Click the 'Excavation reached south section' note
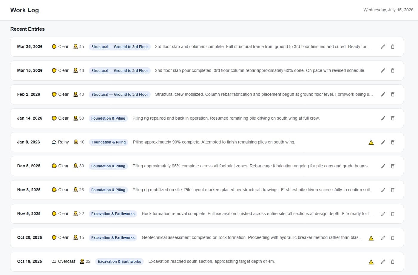 point(212,261)
